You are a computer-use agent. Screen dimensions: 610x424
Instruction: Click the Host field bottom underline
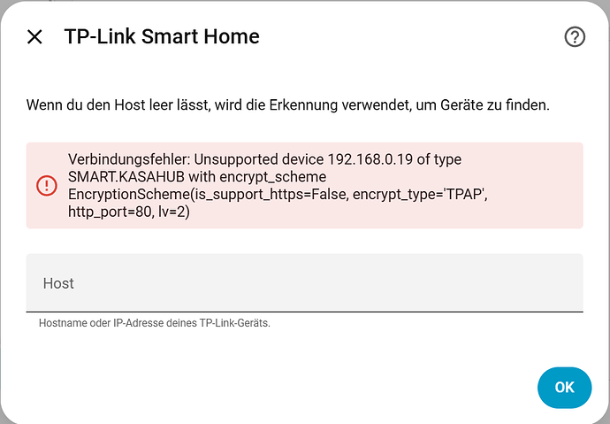coord(305,312)
